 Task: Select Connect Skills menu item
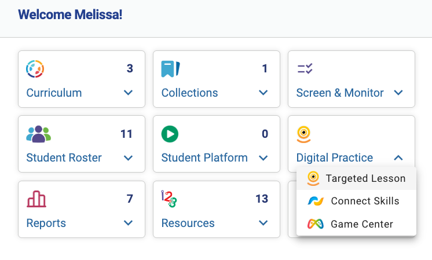click(x=356, y=201)
